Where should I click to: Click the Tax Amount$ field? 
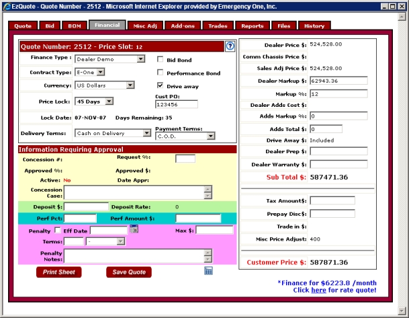[332, 200]
